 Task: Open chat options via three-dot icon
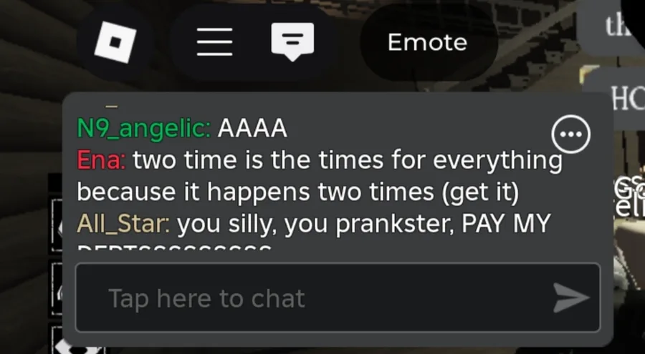coord(570,134)
